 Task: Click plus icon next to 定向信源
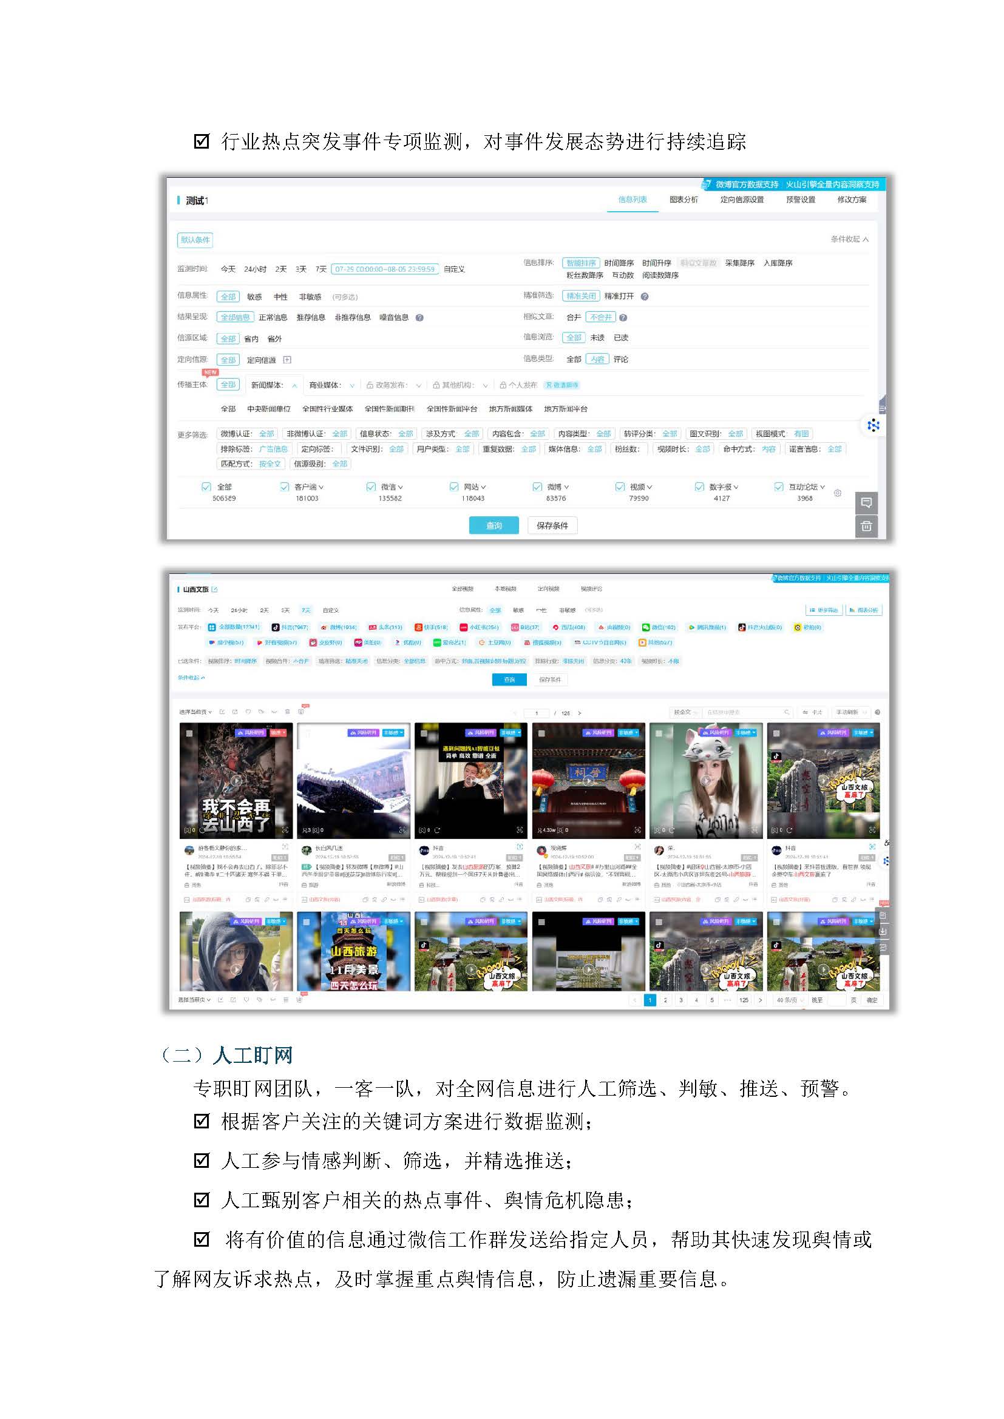(x=287, y=360)
